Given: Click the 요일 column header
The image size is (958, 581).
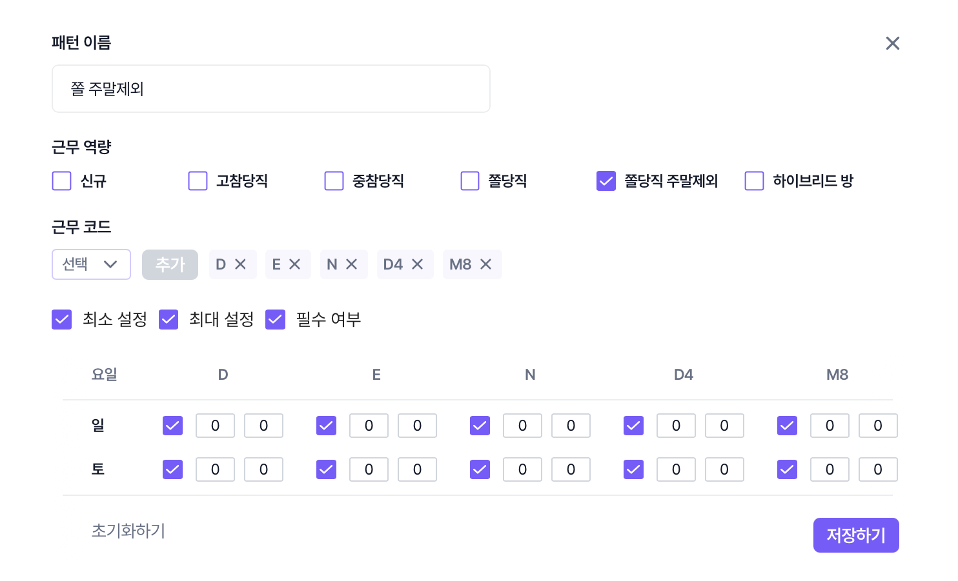Looking at the screenshot, I should tap(105, 375).
